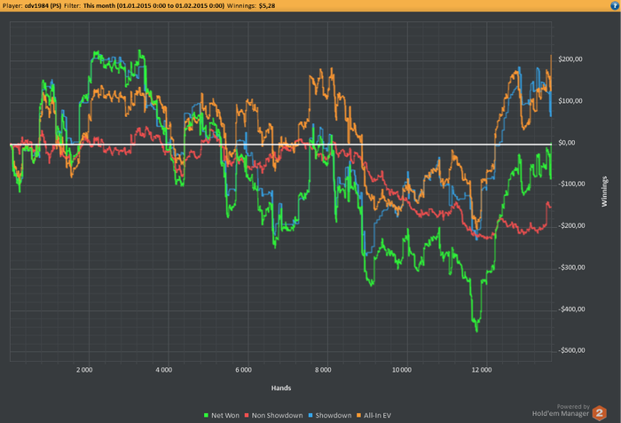The width and height of the screenshot is (621, 423).
Task: Click the -$100,00 axis label
Action: (x=571, y=184)
